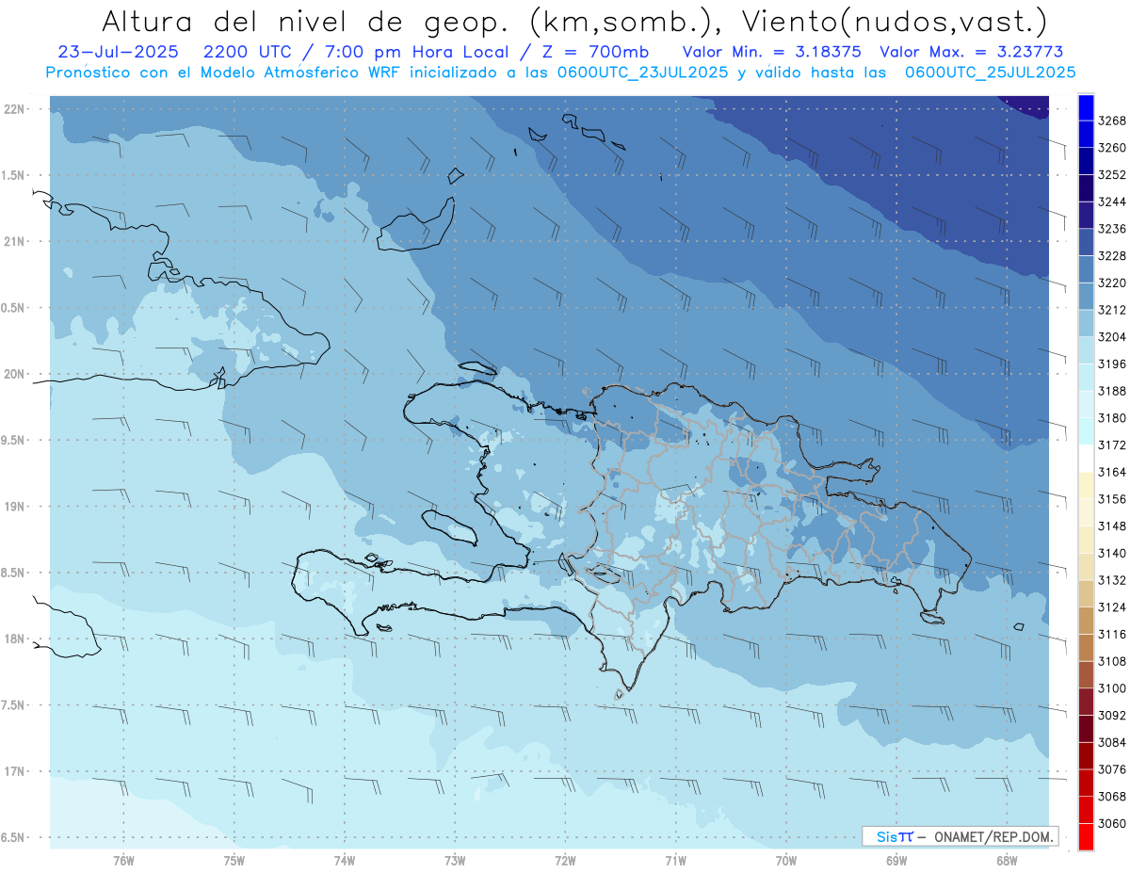Screen dimensions: 1130x873
Task: Select the "Valor Min. = 3.18375" value
Action: coord(770,52)
